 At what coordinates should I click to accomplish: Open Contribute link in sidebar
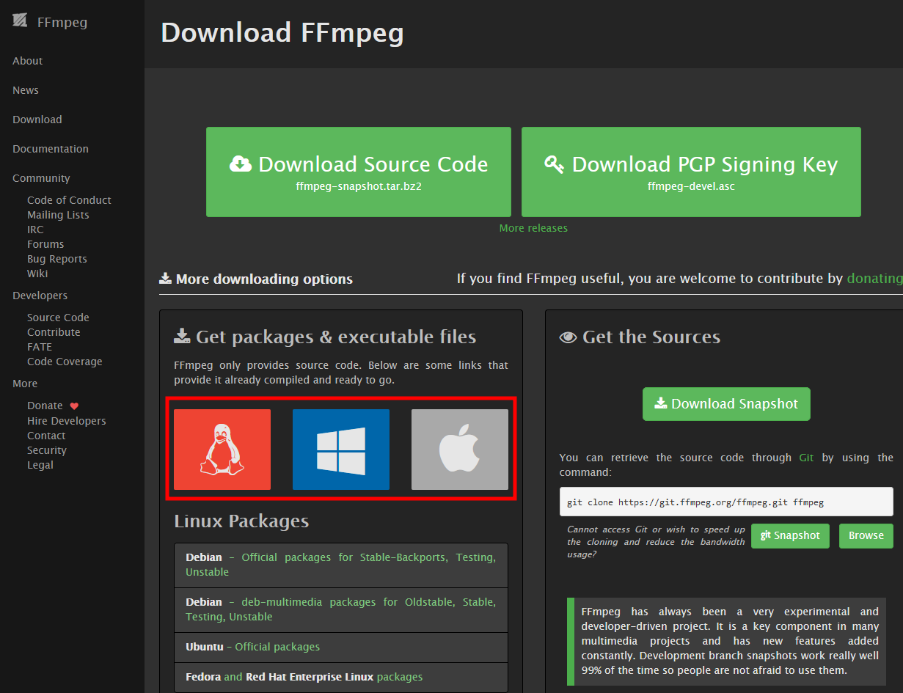(x=54, y=332)
